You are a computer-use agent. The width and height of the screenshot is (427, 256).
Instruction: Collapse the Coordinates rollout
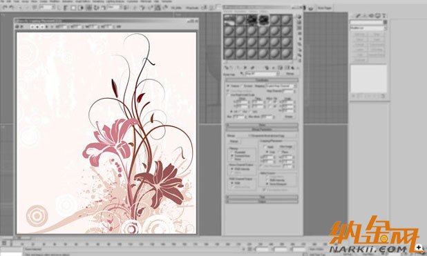262,80
